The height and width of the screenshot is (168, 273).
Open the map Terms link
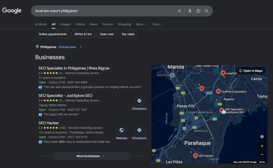click(262, 162)
